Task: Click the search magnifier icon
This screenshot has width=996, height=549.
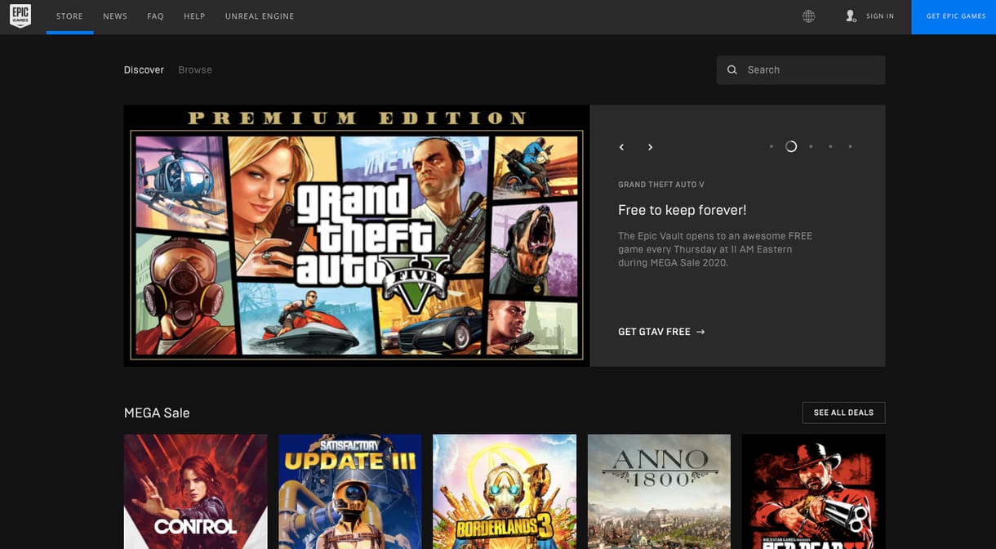Action: click(732, 70)
